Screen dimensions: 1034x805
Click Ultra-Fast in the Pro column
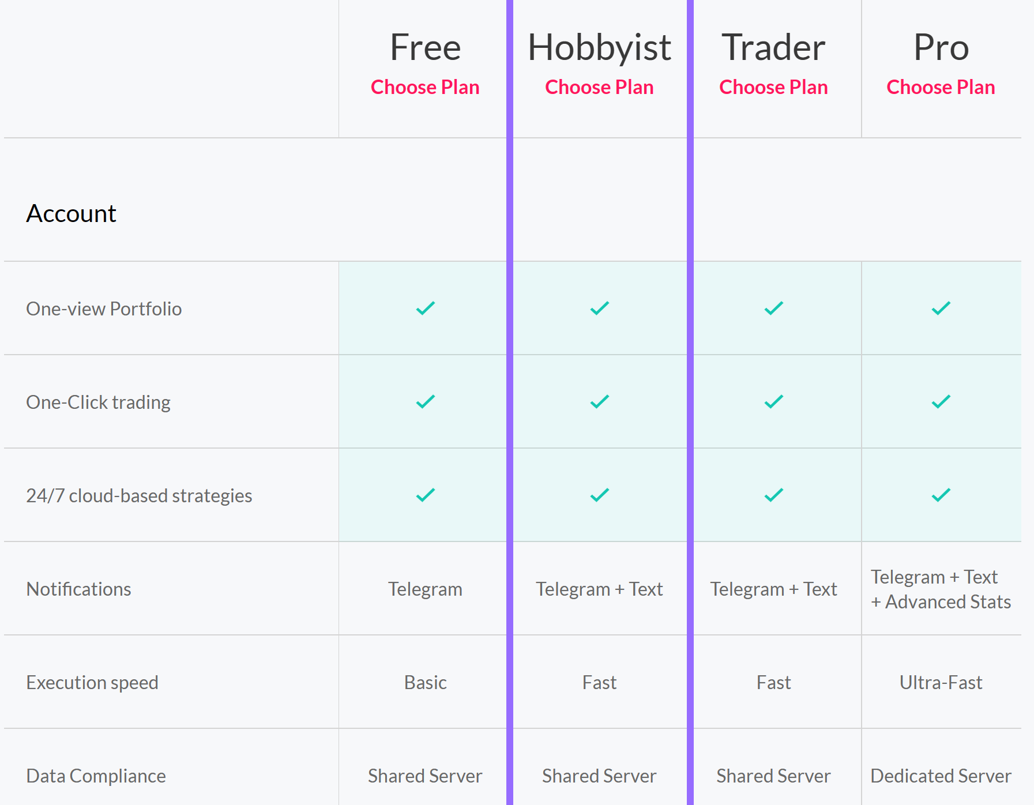click(941, 683)
